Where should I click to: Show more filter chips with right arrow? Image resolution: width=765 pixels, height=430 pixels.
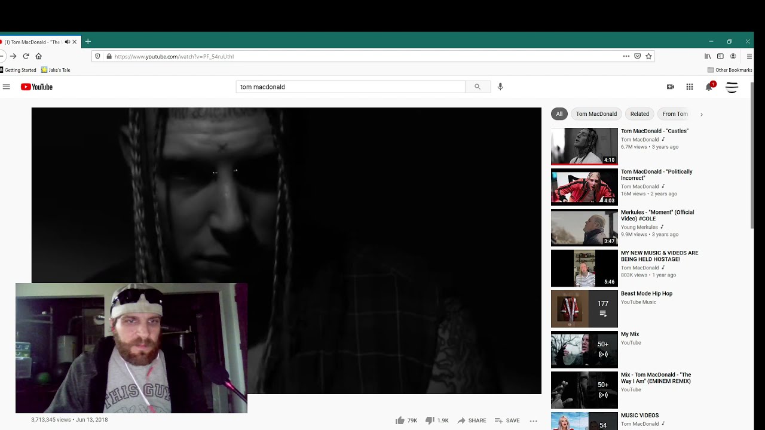(x=701, y=114)
